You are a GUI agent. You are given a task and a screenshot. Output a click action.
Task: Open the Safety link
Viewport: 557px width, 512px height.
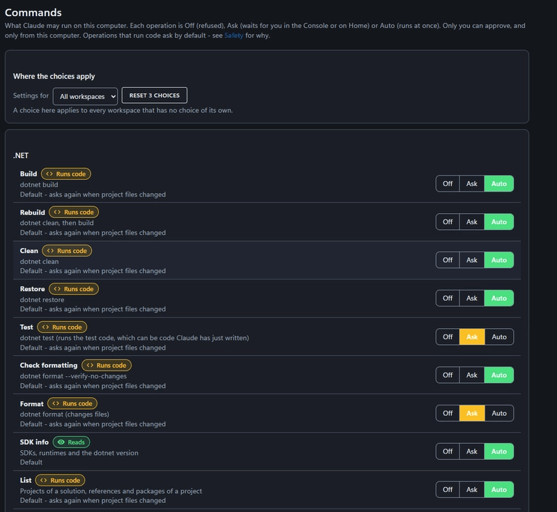pyautogui.click(x=234, y=36)
